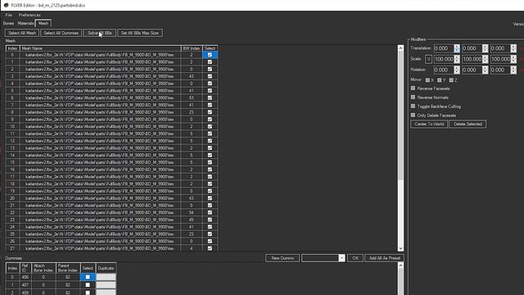Click the FLVER Editor title bar icon
This screenshot has height=295, width=524.
[6, 5]
